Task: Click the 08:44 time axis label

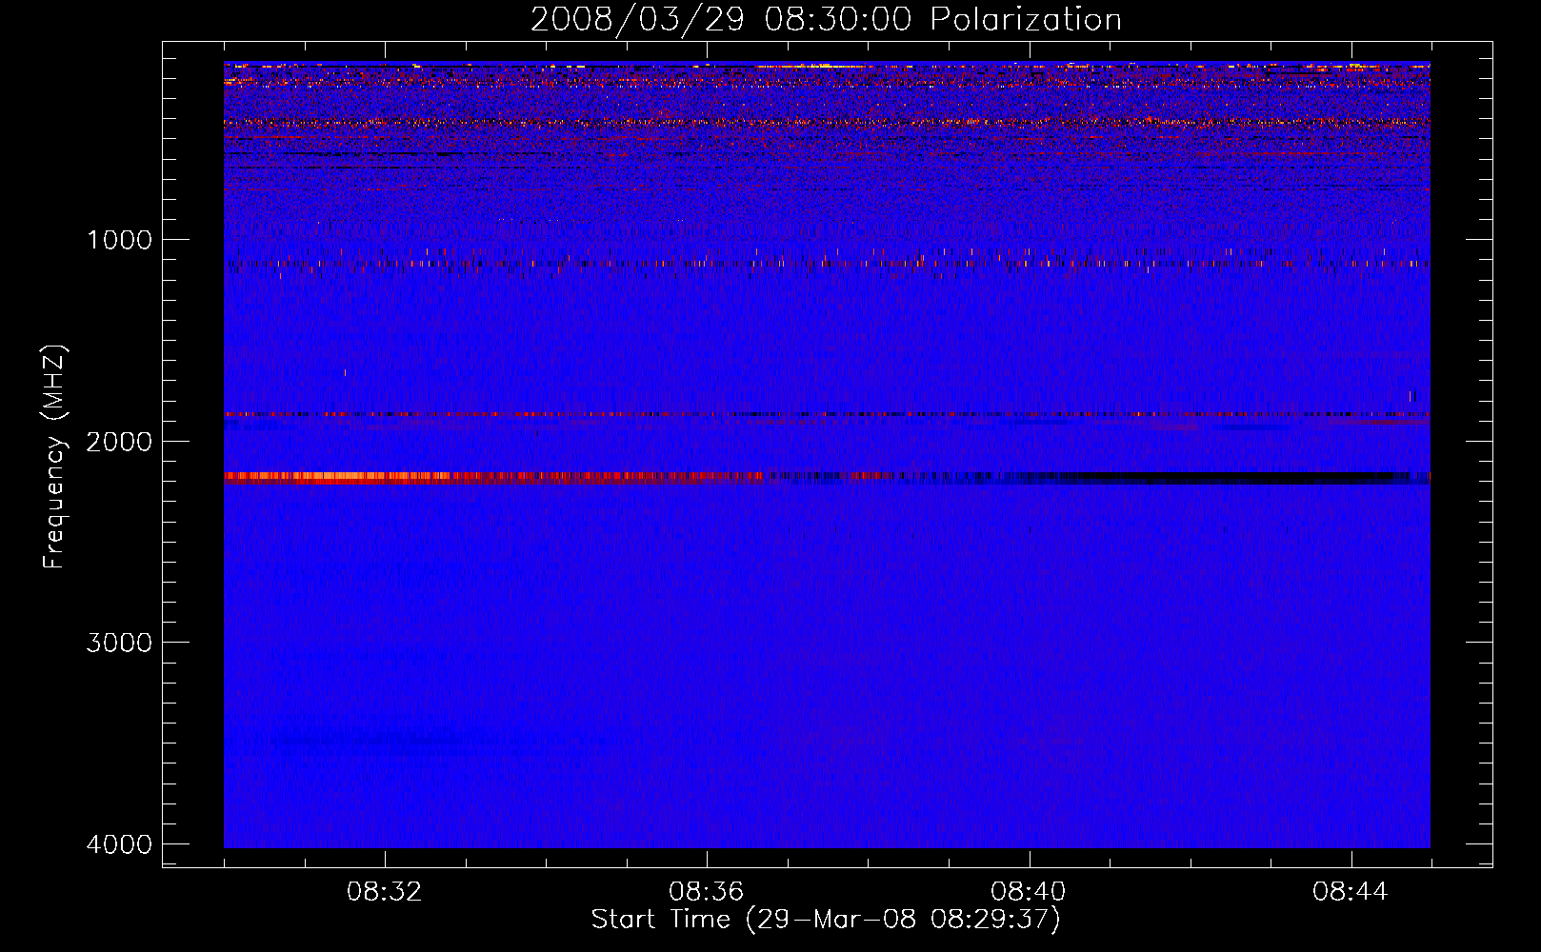Action: tap(1351, 892)
